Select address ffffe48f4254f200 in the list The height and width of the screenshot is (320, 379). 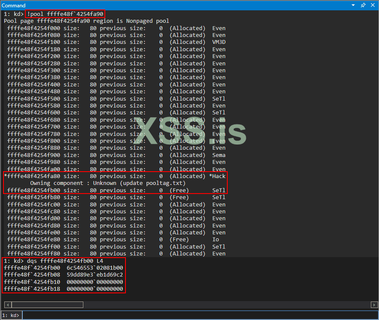coord(34,56)
